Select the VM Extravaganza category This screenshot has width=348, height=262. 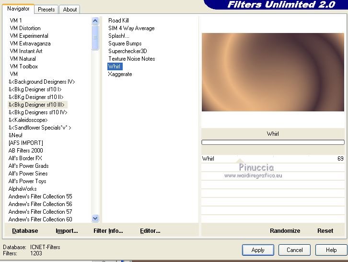[30, 44]
